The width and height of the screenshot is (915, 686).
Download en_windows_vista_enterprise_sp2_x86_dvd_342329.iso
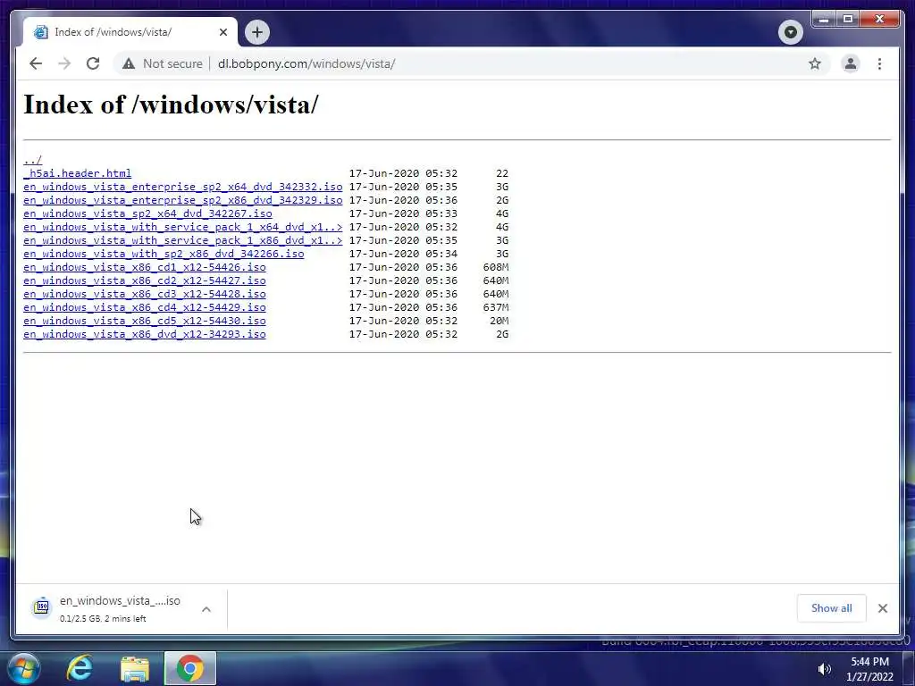pos(182,200)
